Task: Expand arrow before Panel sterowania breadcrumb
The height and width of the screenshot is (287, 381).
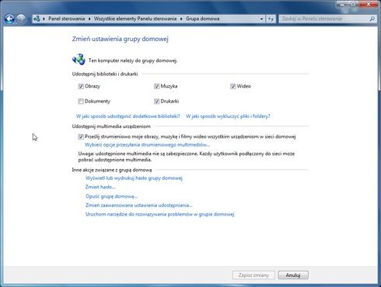Action: click(x=44, y=19)
